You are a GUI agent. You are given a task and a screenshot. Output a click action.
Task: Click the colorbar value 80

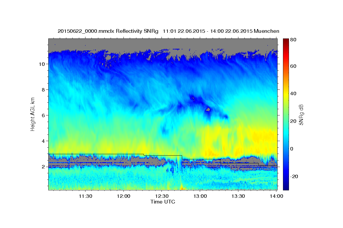[x=294, y=40]
